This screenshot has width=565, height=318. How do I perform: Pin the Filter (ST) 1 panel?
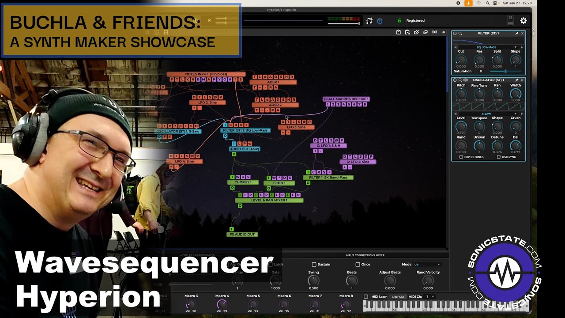point(517,34)
